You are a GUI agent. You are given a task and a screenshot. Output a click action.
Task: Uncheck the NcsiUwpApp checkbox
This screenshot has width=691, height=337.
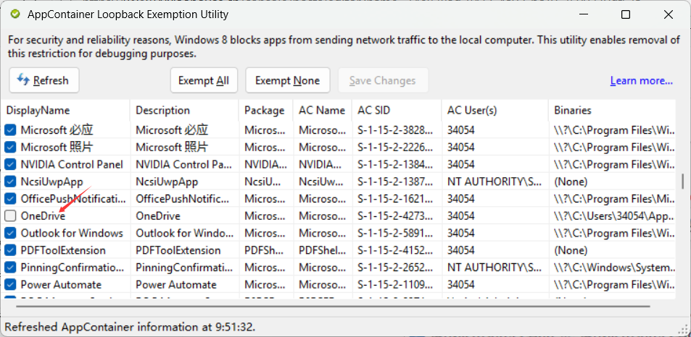click(x=10, y=182)
